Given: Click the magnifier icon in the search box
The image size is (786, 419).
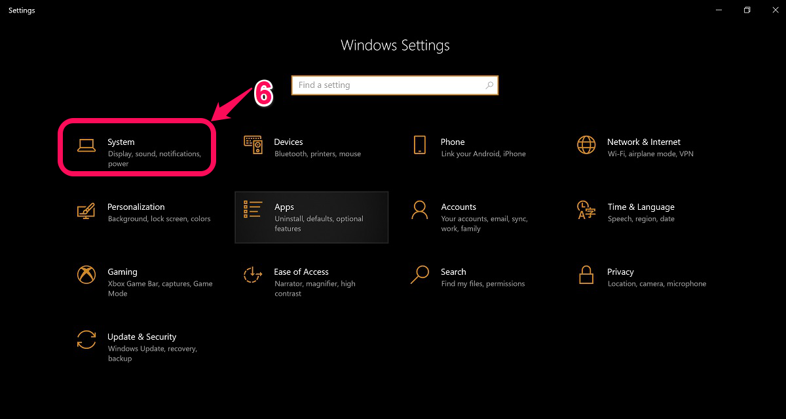Looking at the screenshot, I should [x=489, y=85].
